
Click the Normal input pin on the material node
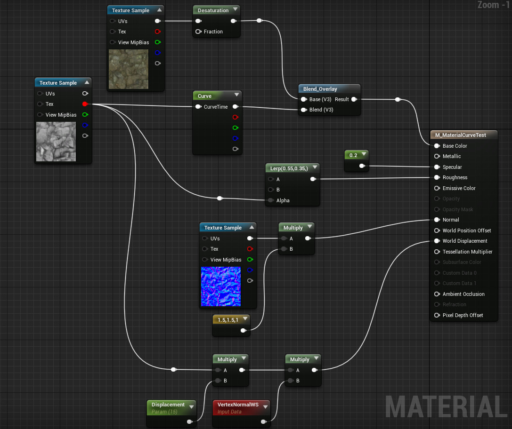437,220
